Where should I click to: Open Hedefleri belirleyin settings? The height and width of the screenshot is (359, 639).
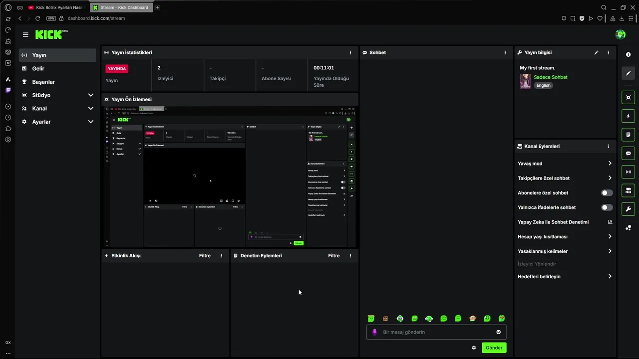point(565,277)
